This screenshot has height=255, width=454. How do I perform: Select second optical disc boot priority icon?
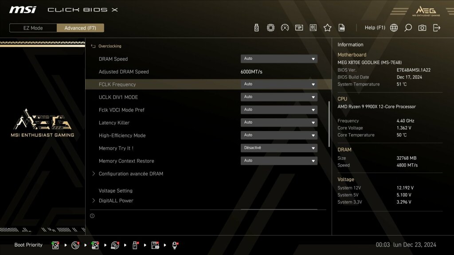tap(115, 245)
